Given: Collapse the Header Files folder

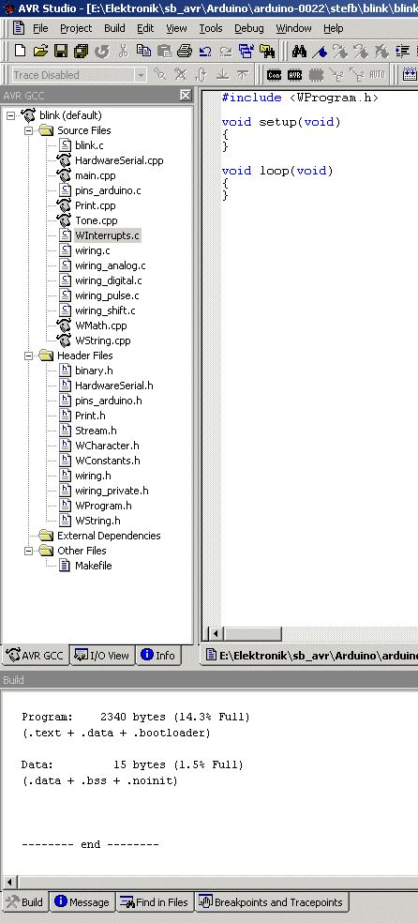Looking at the screenshot, I should click(x=28, y=356).
